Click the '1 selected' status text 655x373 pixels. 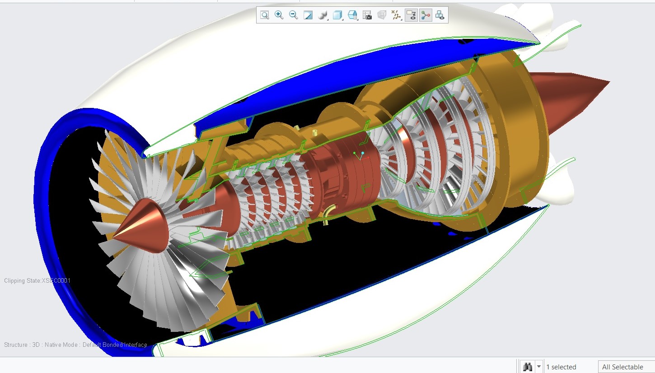(561, 367)
